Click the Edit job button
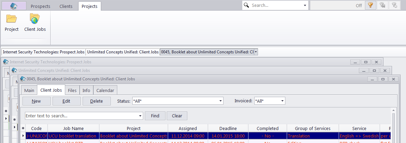The width and height of the screenshot is (406, 143). pos(66,101)
